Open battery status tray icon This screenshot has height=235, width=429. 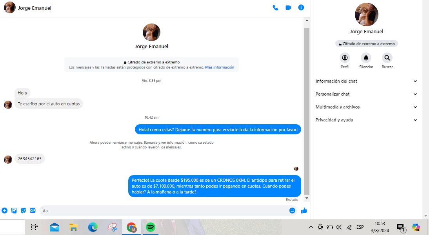coord(330,227)
